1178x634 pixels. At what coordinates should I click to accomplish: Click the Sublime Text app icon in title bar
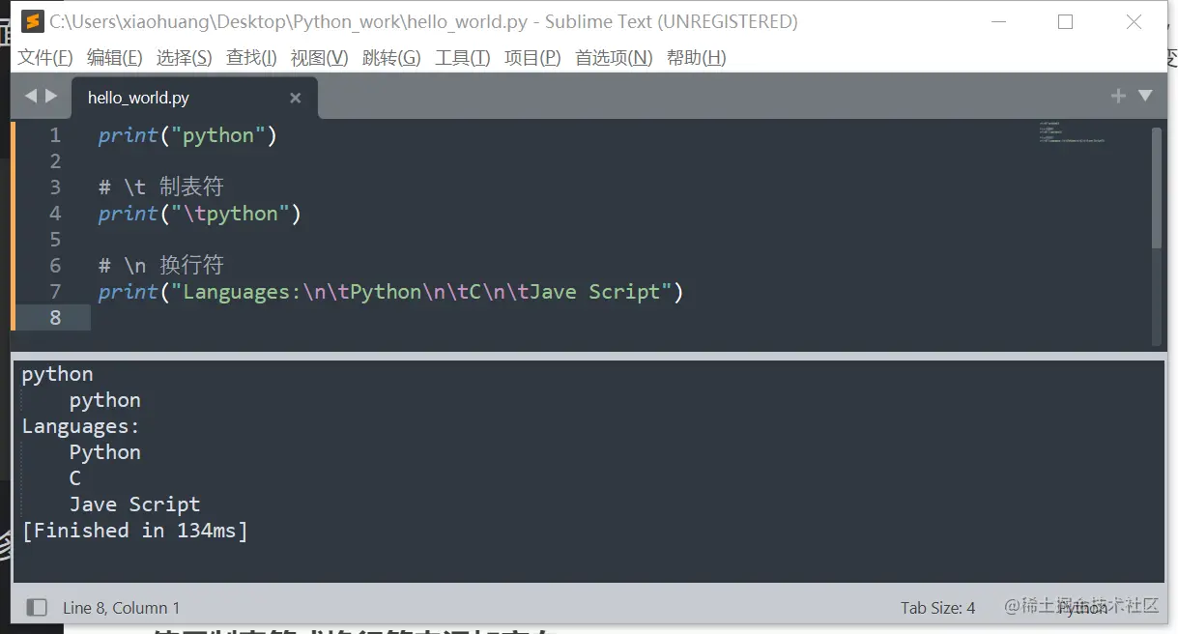pos(33,21)
